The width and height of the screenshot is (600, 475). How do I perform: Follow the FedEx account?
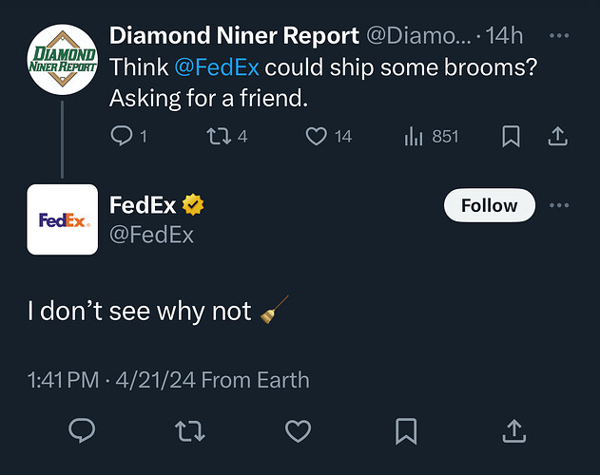(x=490, y=205)
